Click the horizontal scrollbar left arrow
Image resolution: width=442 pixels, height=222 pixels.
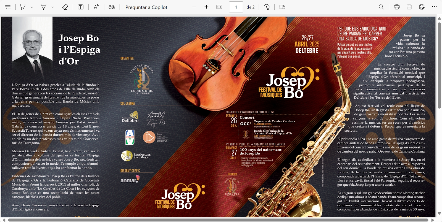(x=4, y=220)
